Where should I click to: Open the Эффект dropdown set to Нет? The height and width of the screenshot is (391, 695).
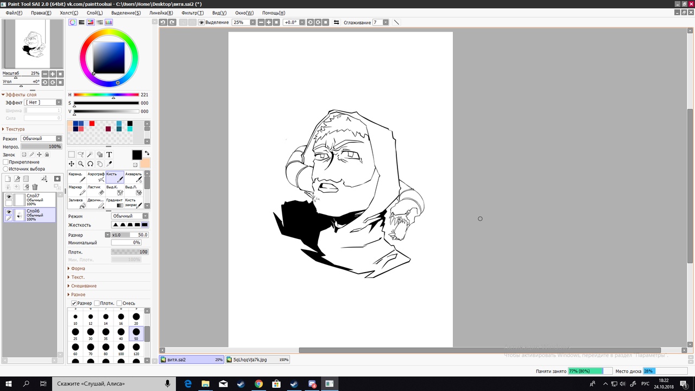coord(43,103)
